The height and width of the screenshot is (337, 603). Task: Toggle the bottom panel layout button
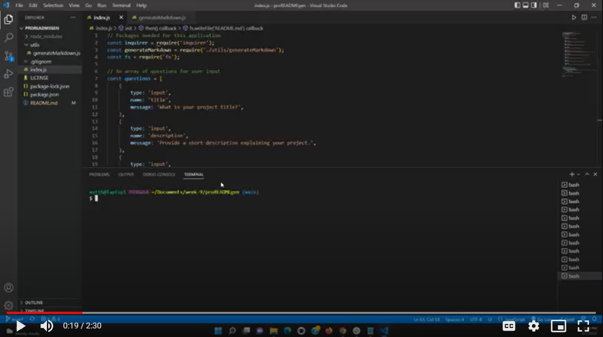(x=525, y=5)
